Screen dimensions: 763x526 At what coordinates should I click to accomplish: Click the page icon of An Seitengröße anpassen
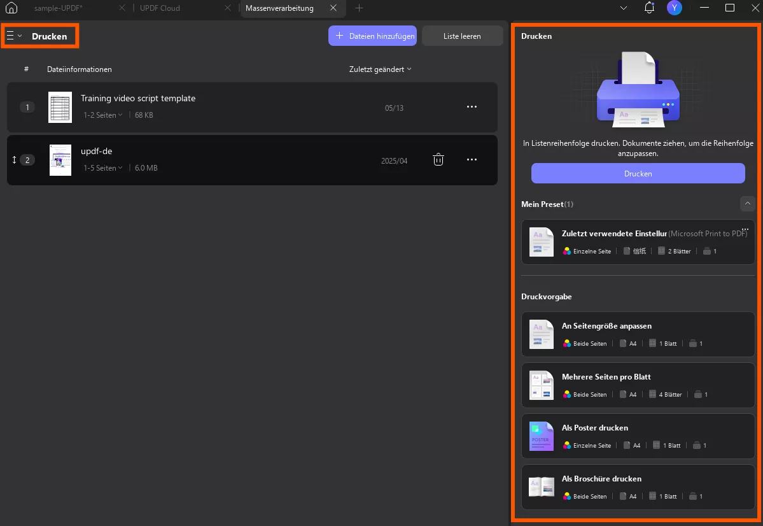pyautogui.click(x=541, y=334)
